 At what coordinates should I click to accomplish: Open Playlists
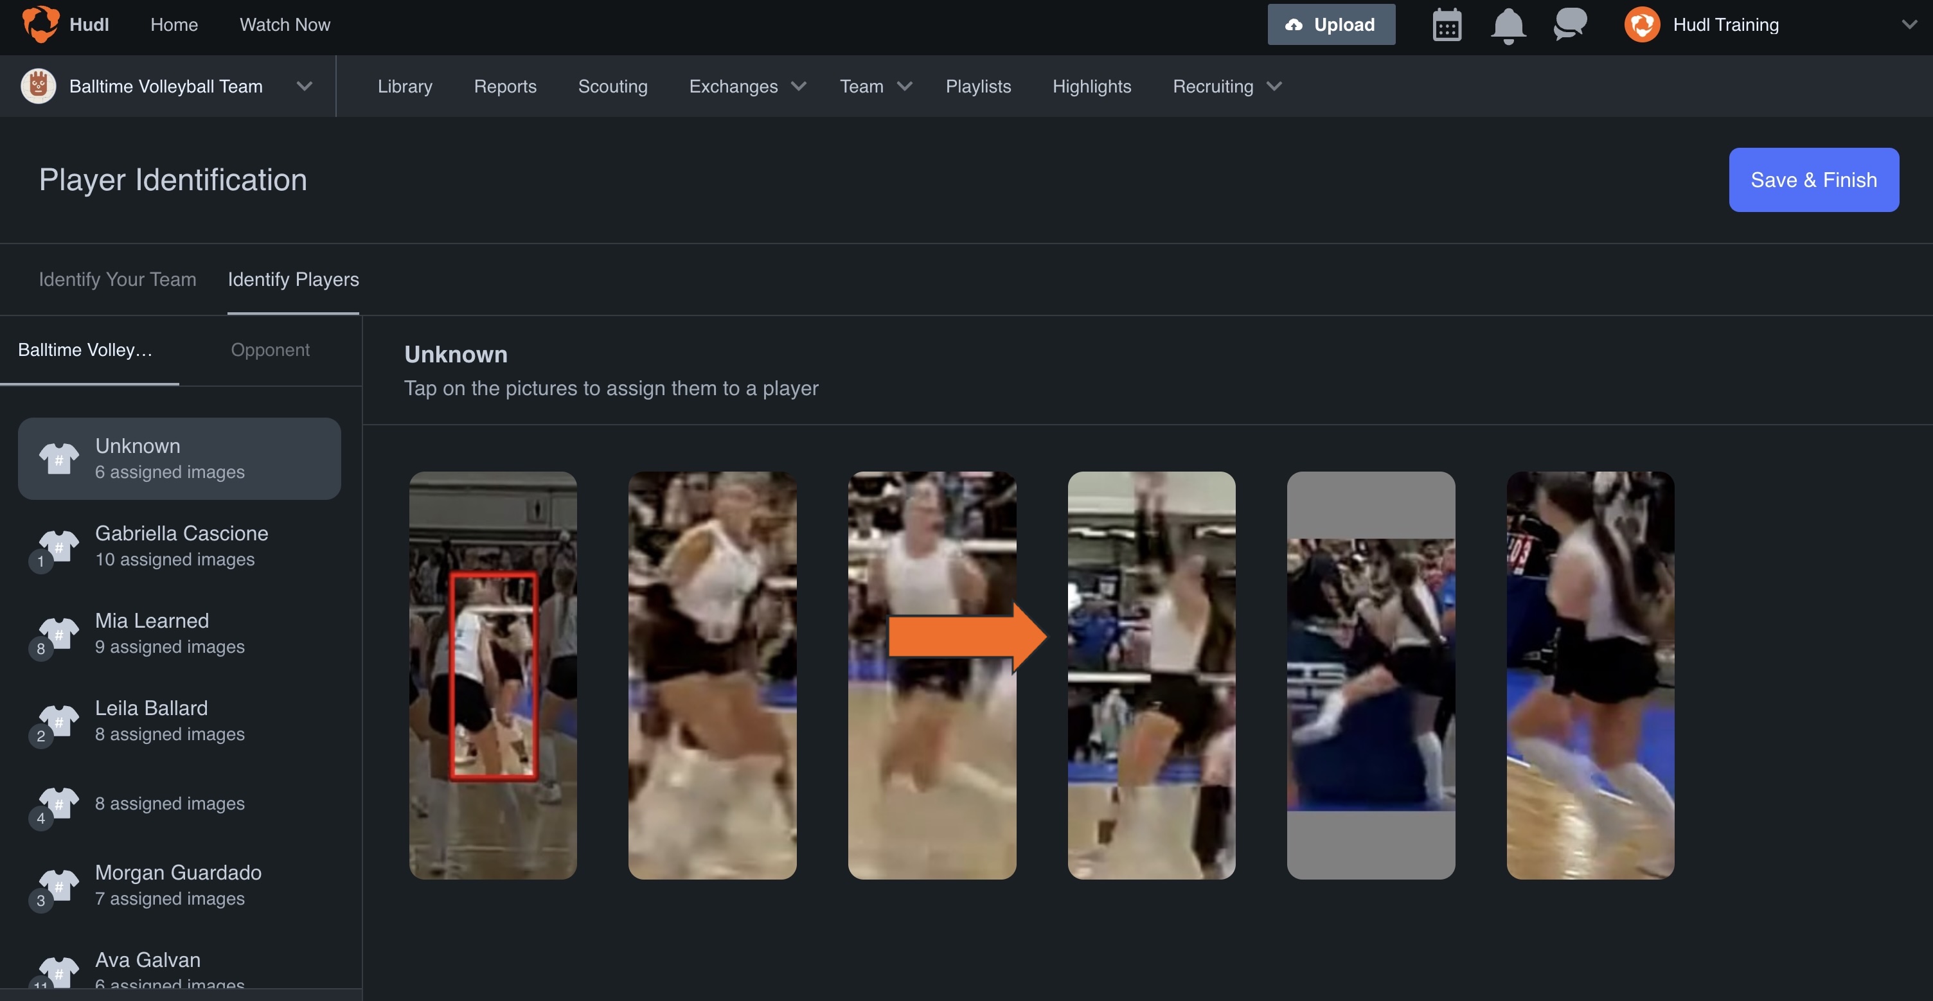point(978,86)
